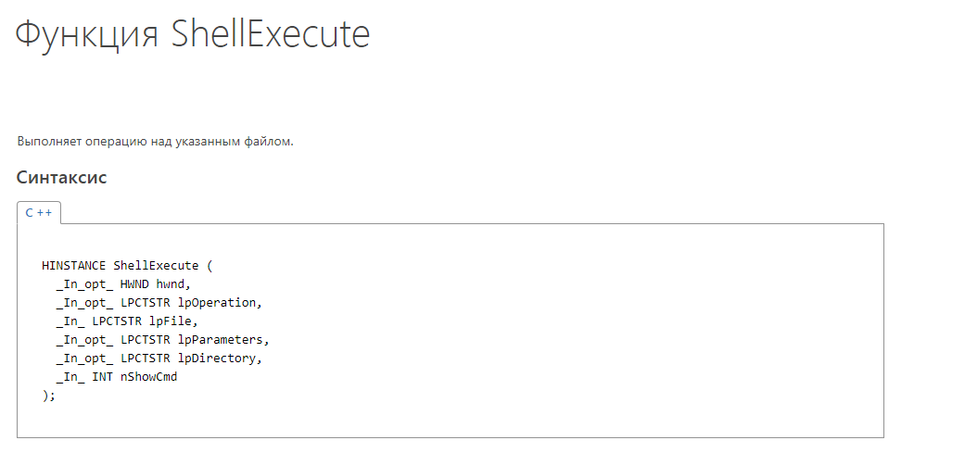Click the "Функция ShellExecute" page title
The image size is (965, 453).
(193, 34)
